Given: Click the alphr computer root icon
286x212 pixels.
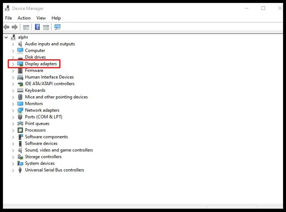Looking at the screenshot, I should pyautogui.click(x=13, y=37).
